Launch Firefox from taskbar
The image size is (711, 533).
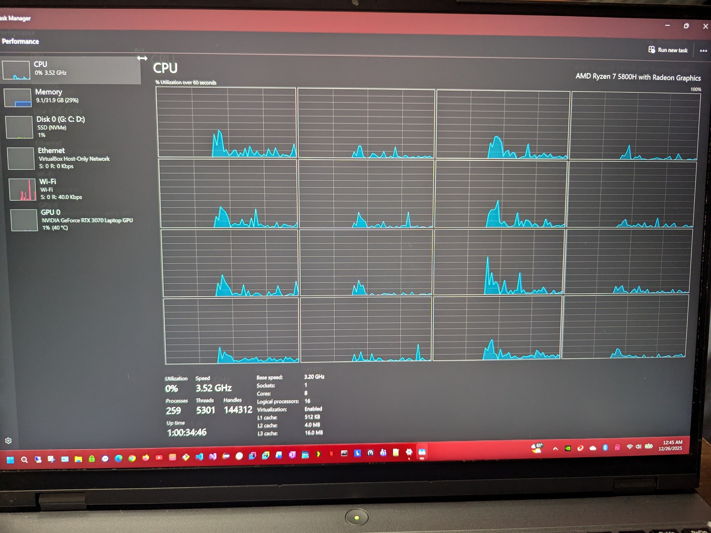tap(145, 458)
